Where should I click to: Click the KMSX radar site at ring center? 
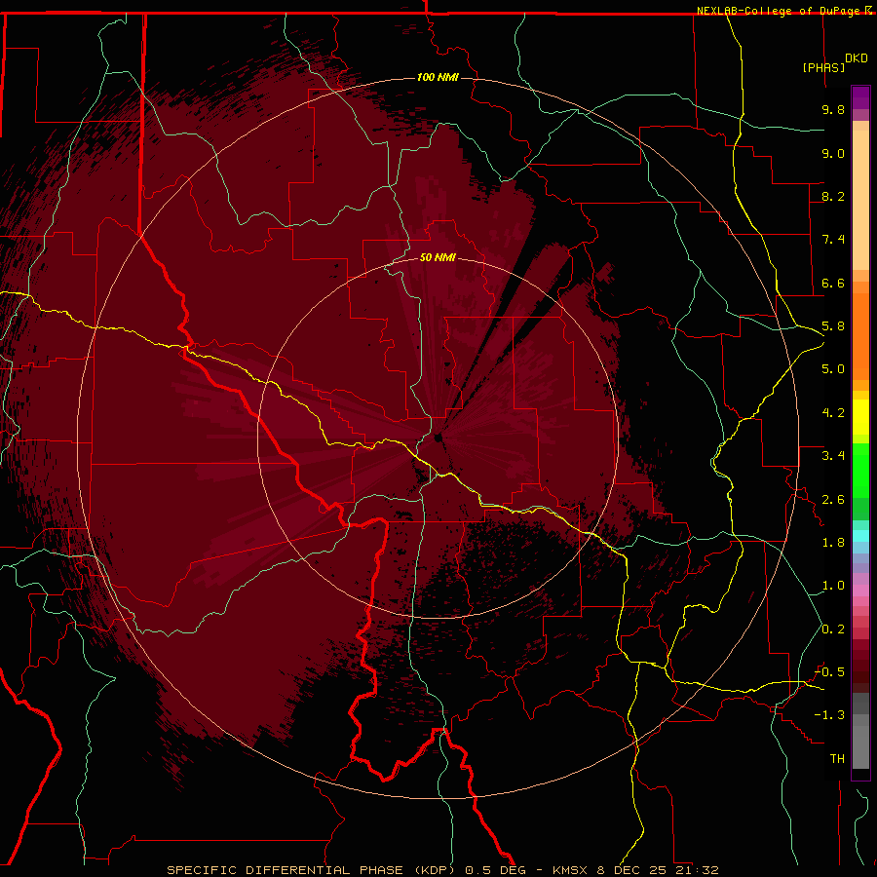[x=438, y=438]
